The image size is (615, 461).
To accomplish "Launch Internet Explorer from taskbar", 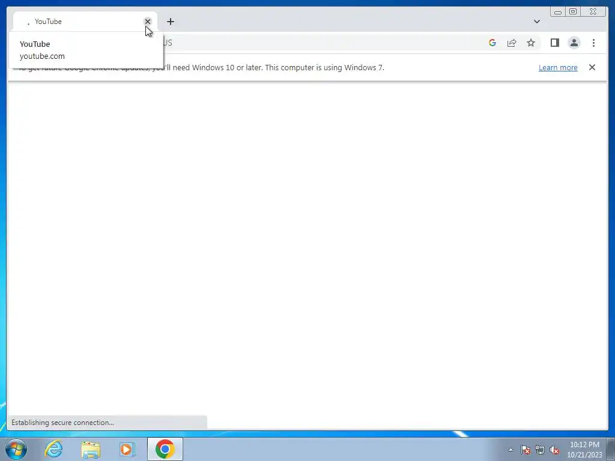I will coord(53,449).
